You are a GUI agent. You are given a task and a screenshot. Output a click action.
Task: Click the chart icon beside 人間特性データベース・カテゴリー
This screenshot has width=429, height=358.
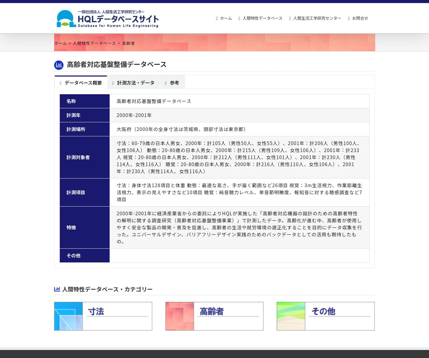click(57, 289)
